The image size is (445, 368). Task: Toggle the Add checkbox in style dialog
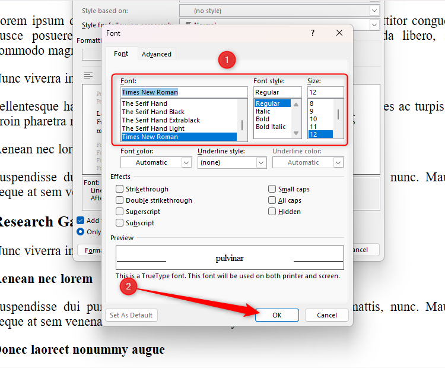[81, 221]
